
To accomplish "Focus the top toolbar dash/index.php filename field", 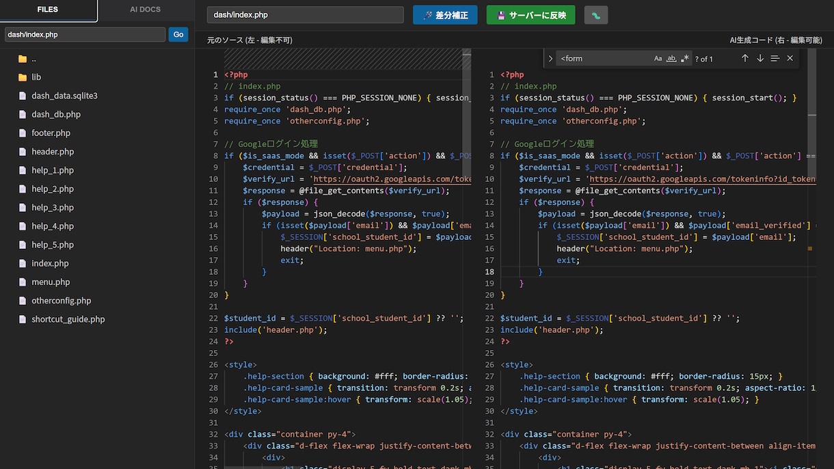I will (306, 15).
